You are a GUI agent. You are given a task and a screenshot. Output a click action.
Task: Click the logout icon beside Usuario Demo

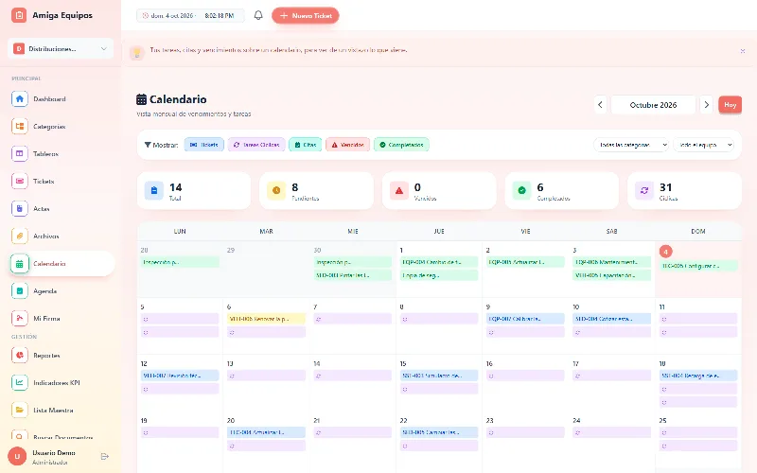105,457
